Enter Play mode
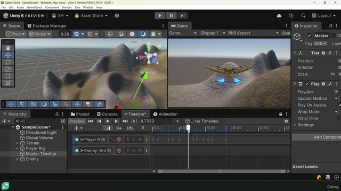The width and height of the screenshot is (341, 191). (160, 15)
